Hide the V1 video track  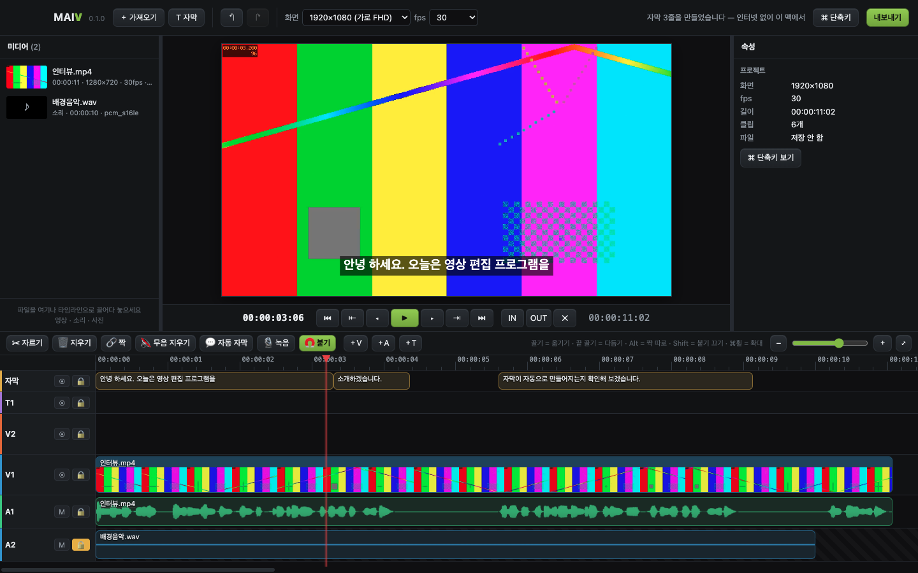tap(62, 475)
